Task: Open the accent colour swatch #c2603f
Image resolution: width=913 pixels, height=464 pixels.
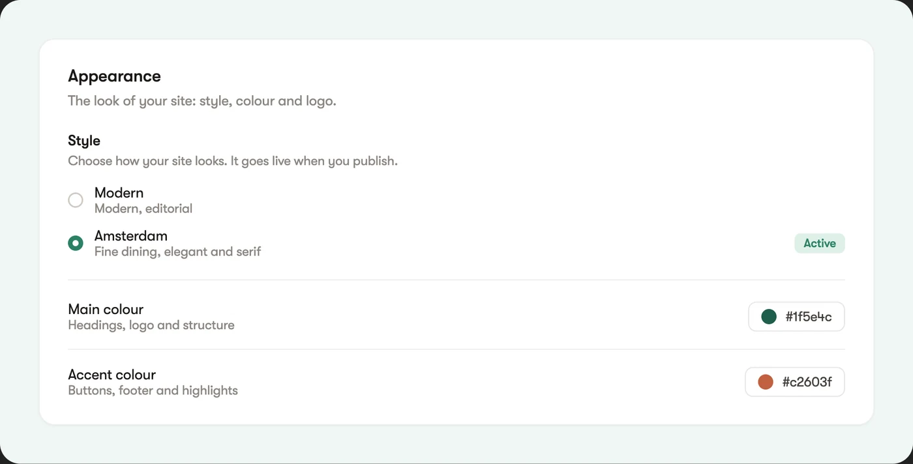Action: pos(766,382)
